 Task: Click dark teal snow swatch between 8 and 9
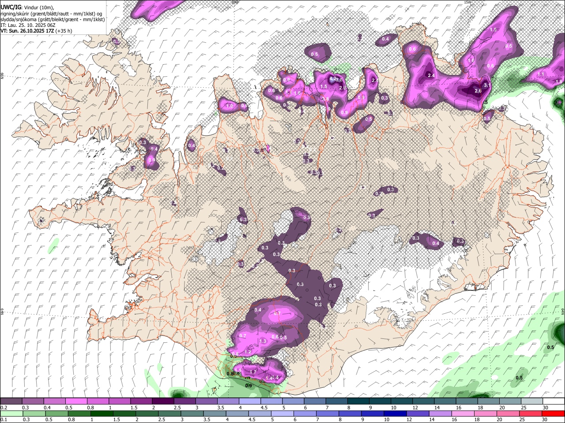358,401
